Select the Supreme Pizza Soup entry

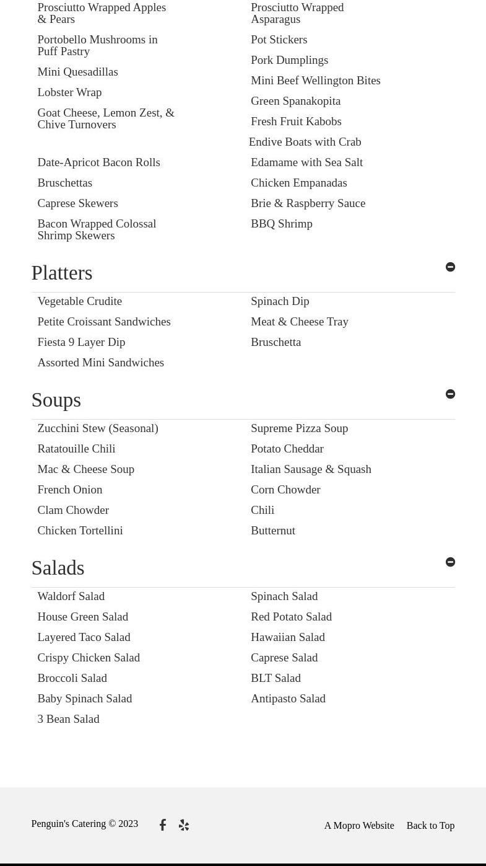[x=299, y=428]
